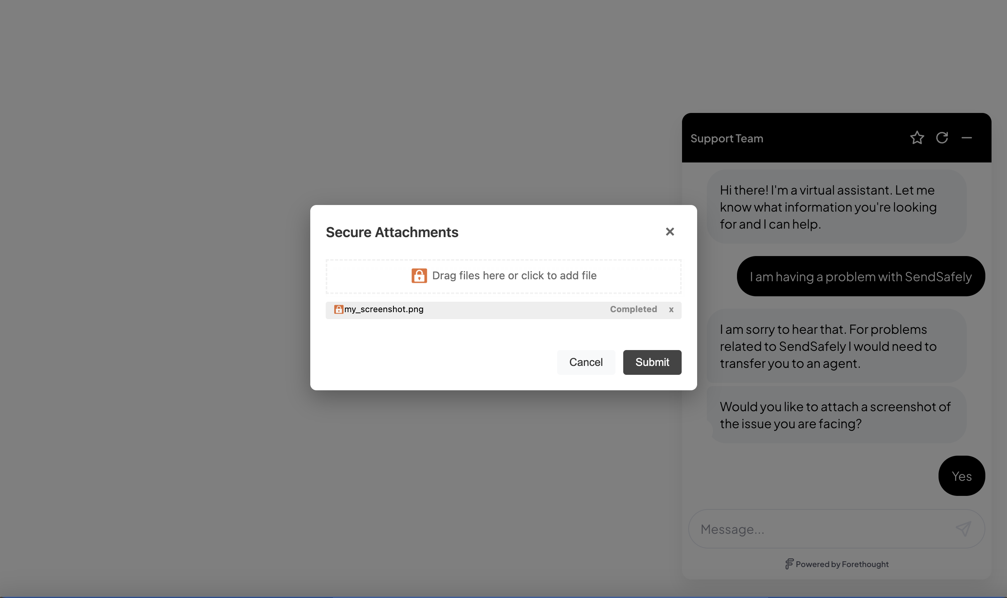
Task: Select the my_screenshot.png file row
Action: pos(503,310)
